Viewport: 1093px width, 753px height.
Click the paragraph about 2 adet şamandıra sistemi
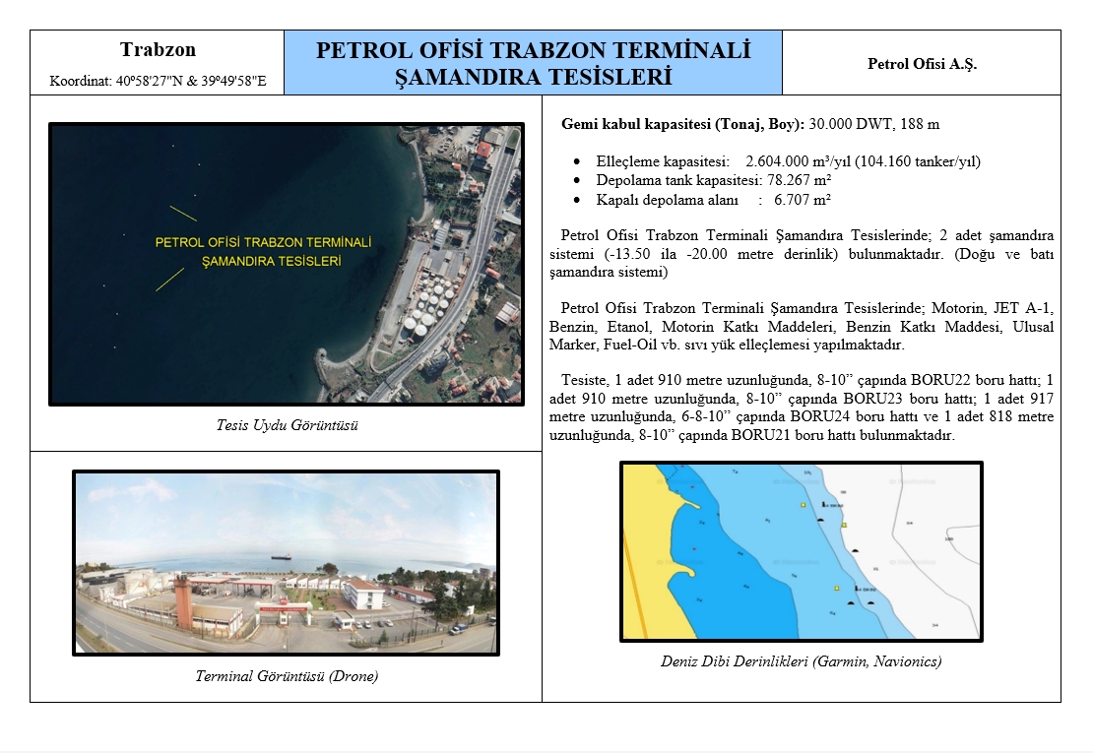coord(801,254)
